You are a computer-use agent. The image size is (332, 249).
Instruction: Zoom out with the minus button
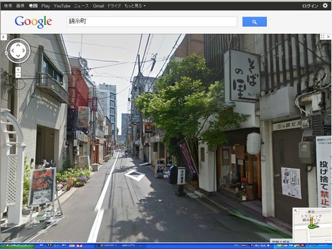(18, 75)
